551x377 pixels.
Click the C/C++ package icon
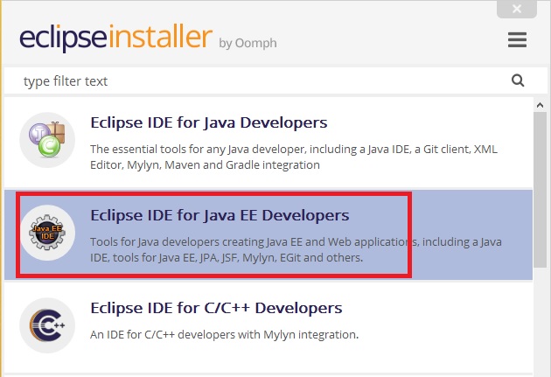pyautogui.click(x=47, y=325)
